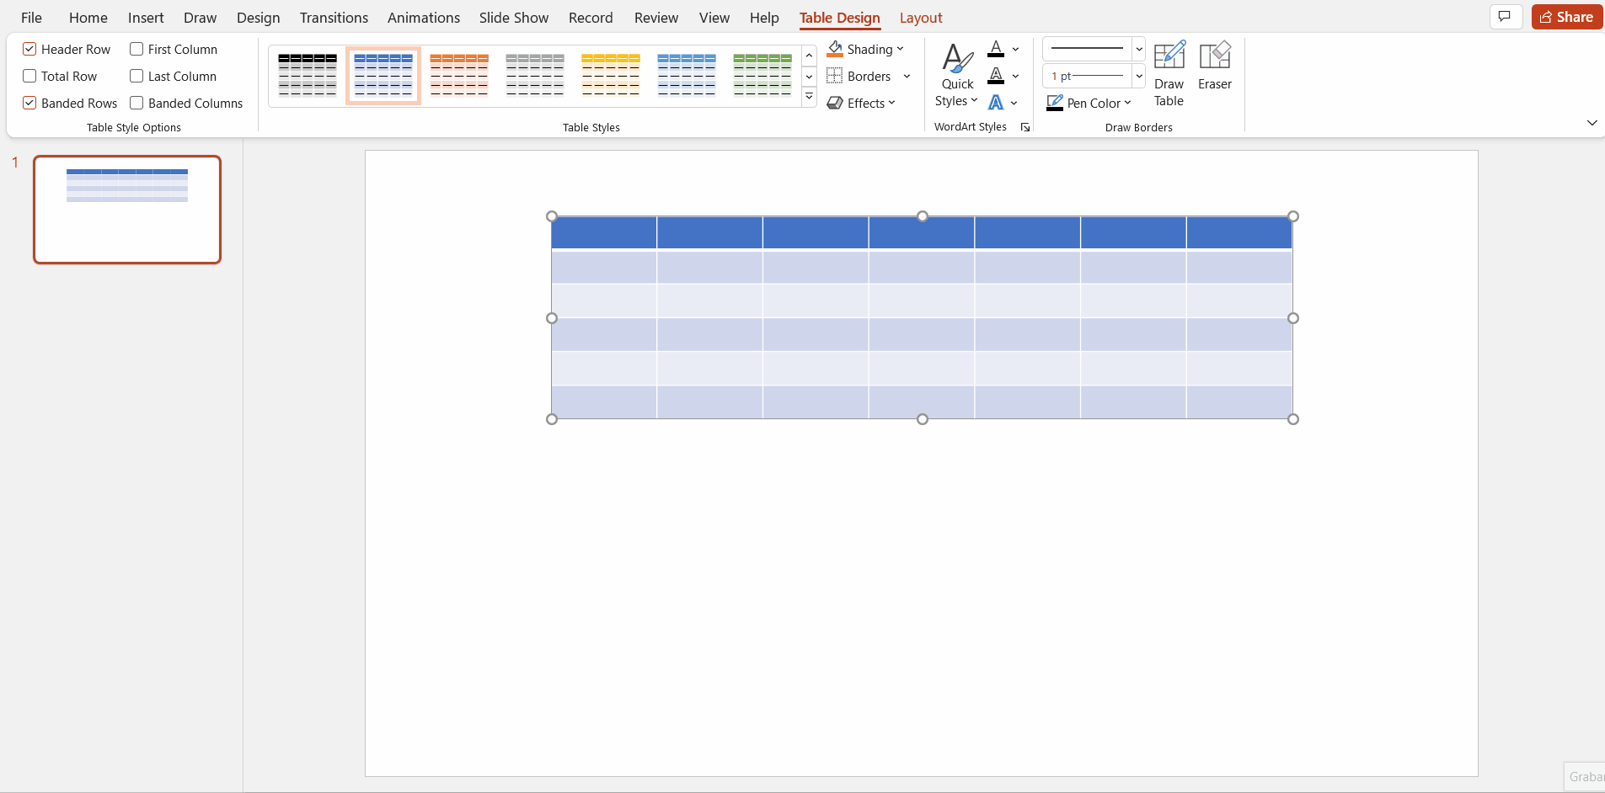Click the Shading paint bucket icon

(x=835, y=49)
